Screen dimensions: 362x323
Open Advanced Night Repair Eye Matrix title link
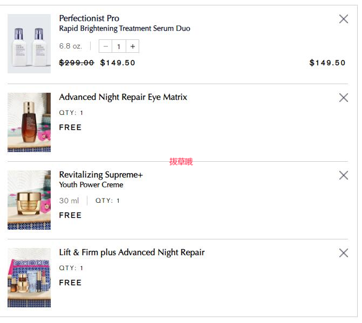click(x=123, y=97)
